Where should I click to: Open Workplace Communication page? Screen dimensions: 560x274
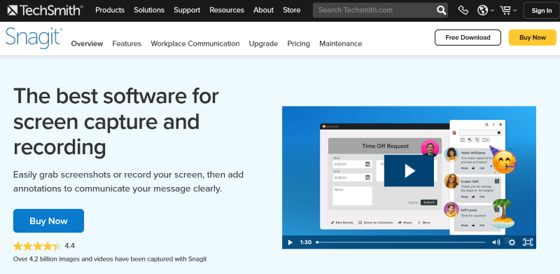[195, 43]
